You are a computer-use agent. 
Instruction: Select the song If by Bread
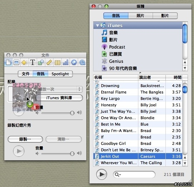138,137
